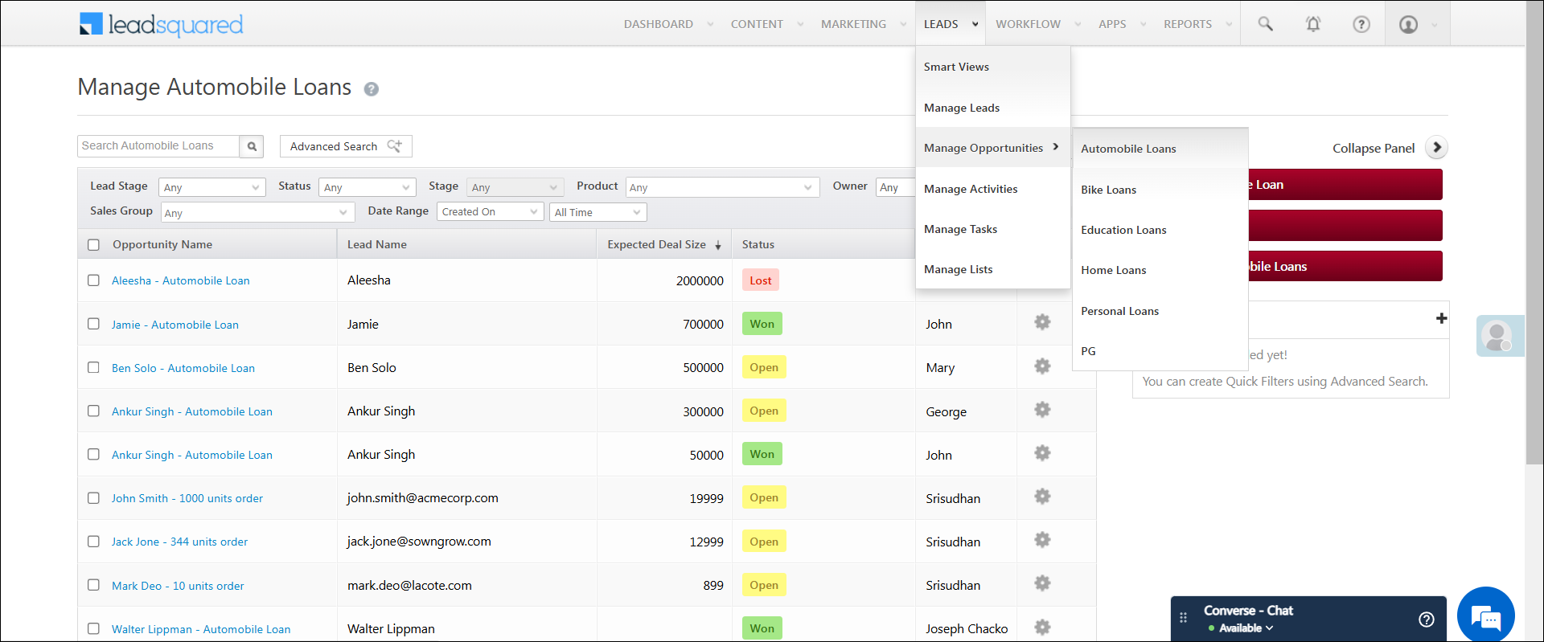Open the blue chat bubble widget
Viewport: 1544px width, 642px height.
point(1485,615)
